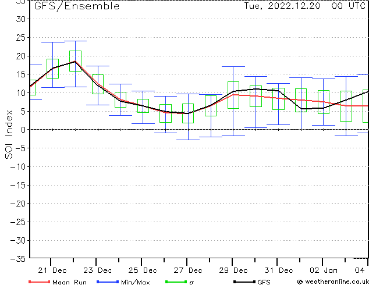Click the black GFS legend line
The width and height of the screenshot is (369, 285).
[x=244, y=282]
